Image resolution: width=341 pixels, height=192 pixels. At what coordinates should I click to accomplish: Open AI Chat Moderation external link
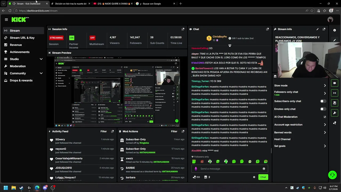click(x=325, y=117)
